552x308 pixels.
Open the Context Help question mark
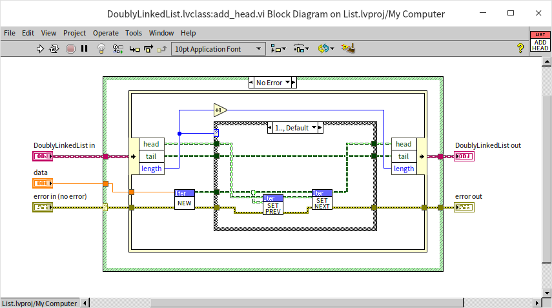click(x=520, y=48)
